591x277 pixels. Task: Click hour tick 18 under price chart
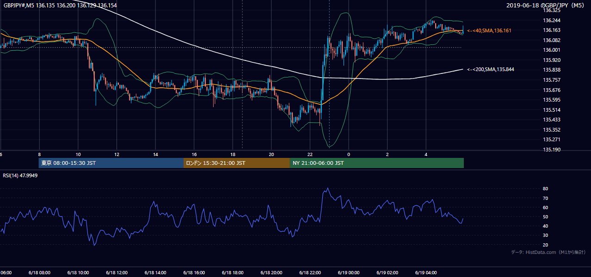233,155
